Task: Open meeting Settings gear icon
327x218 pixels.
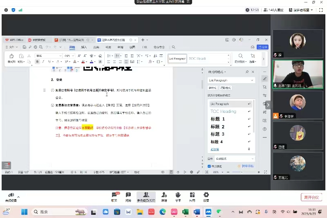Action: [206, 197]
